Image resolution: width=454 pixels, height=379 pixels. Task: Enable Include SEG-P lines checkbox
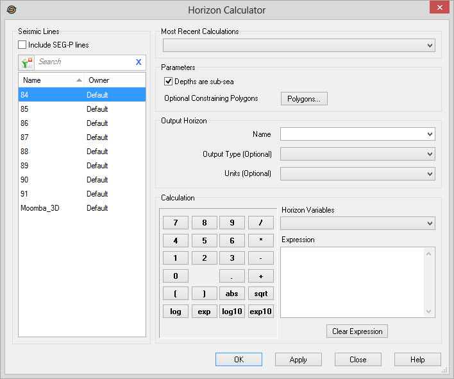point(22,45)
